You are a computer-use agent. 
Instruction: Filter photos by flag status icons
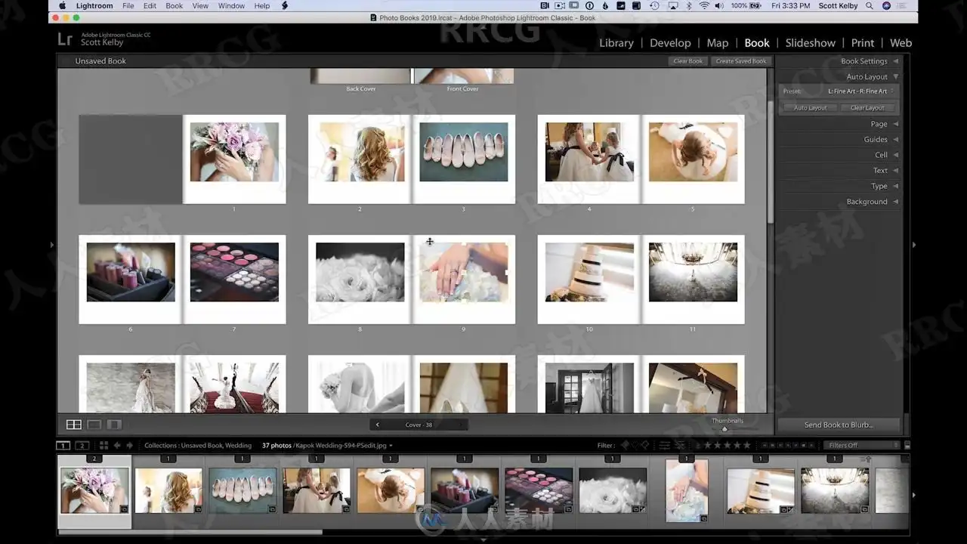pos(635,446)
